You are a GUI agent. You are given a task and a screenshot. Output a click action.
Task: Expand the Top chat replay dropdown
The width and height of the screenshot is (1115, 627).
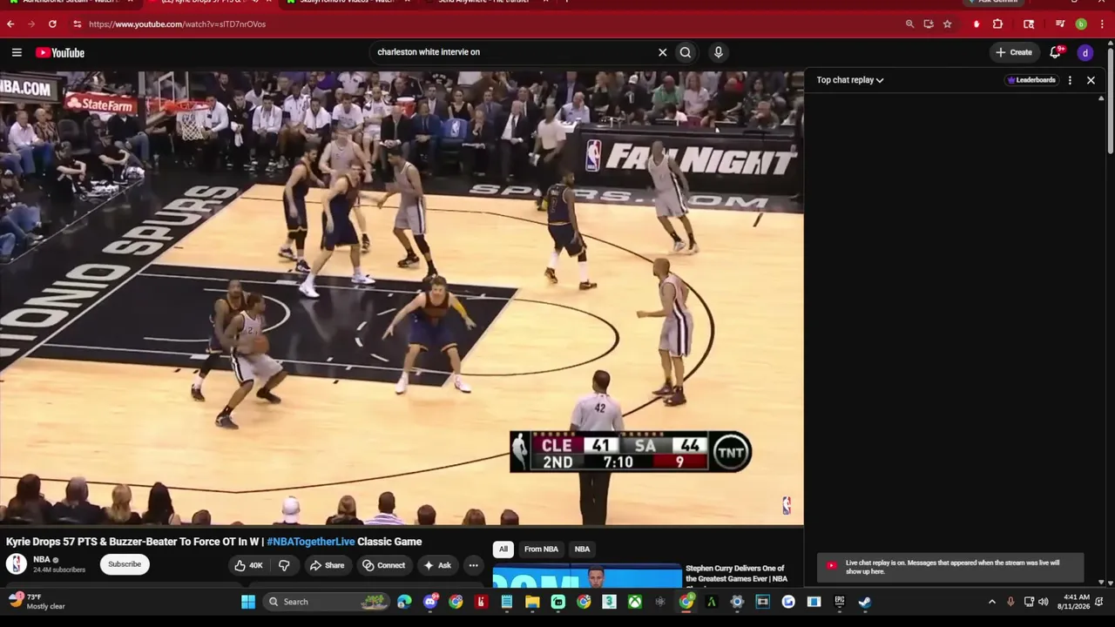coord(850,80)
